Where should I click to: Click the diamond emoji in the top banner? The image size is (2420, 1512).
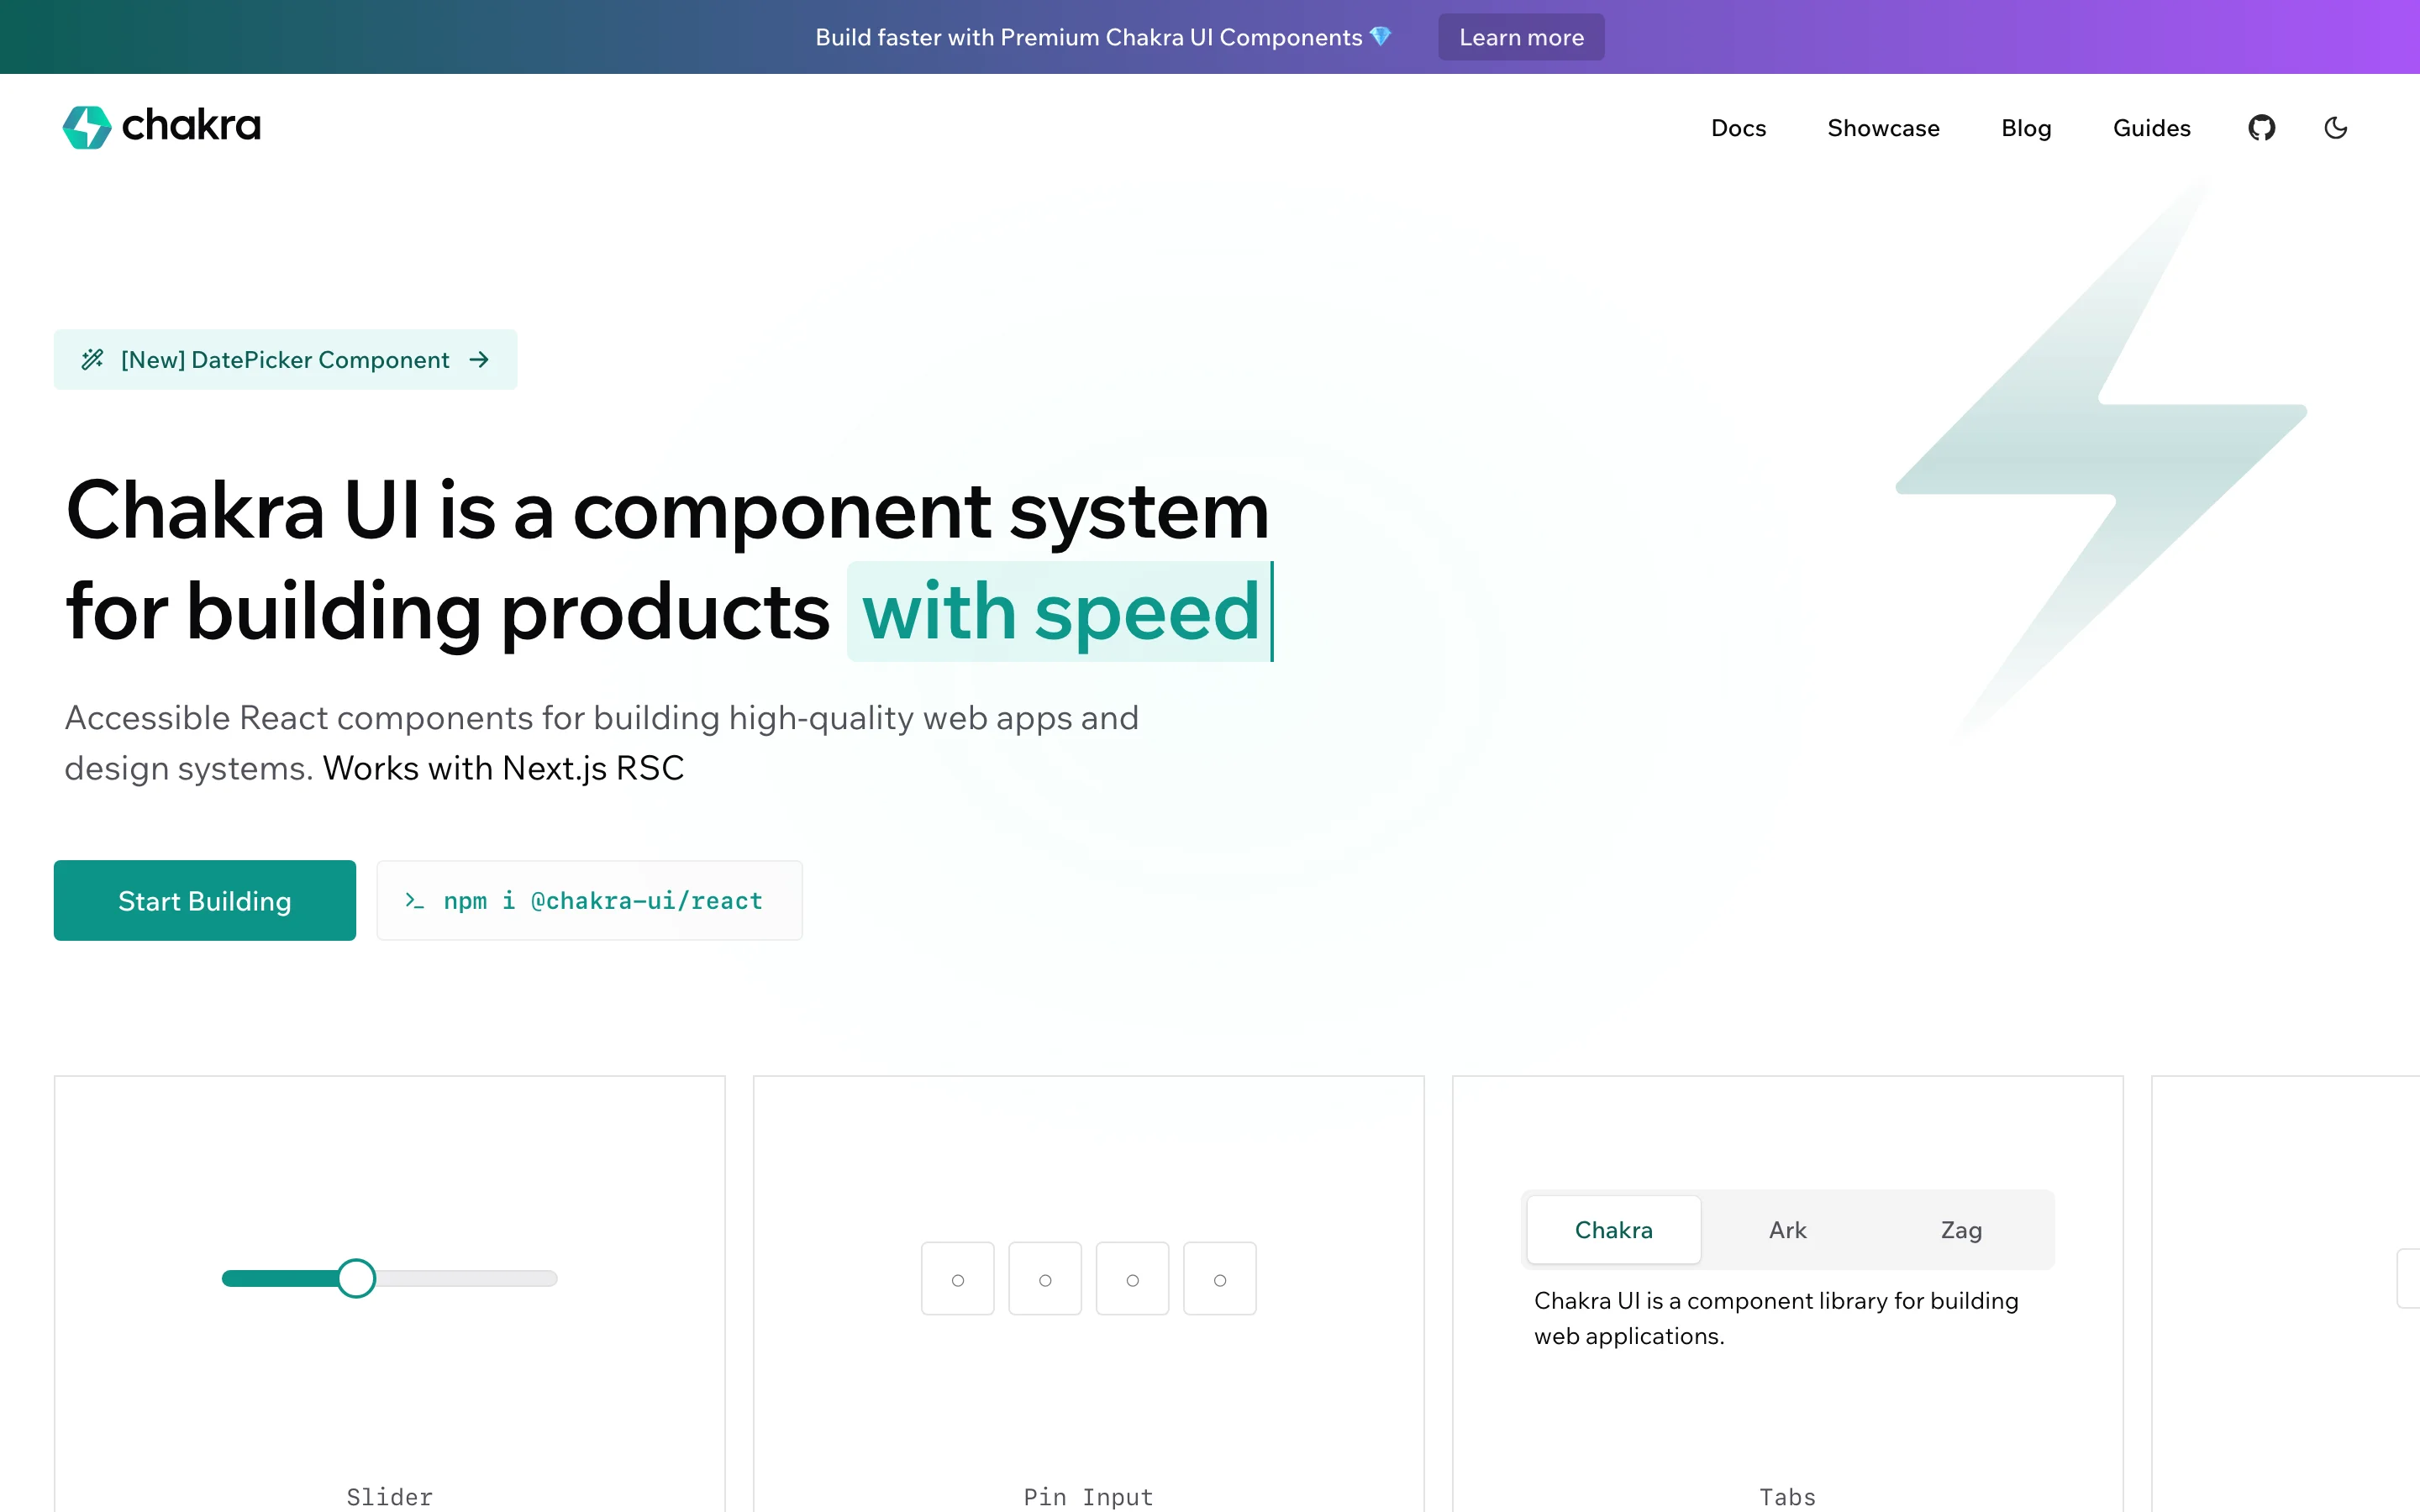coord(1381,37)
